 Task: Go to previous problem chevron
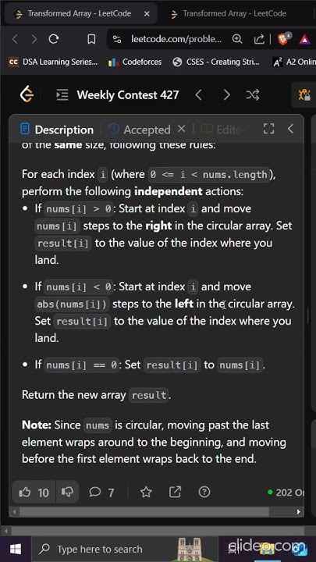coord(199,95)
